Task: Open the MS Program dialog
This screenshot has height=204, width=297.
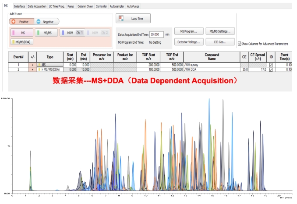Action: 188,31
